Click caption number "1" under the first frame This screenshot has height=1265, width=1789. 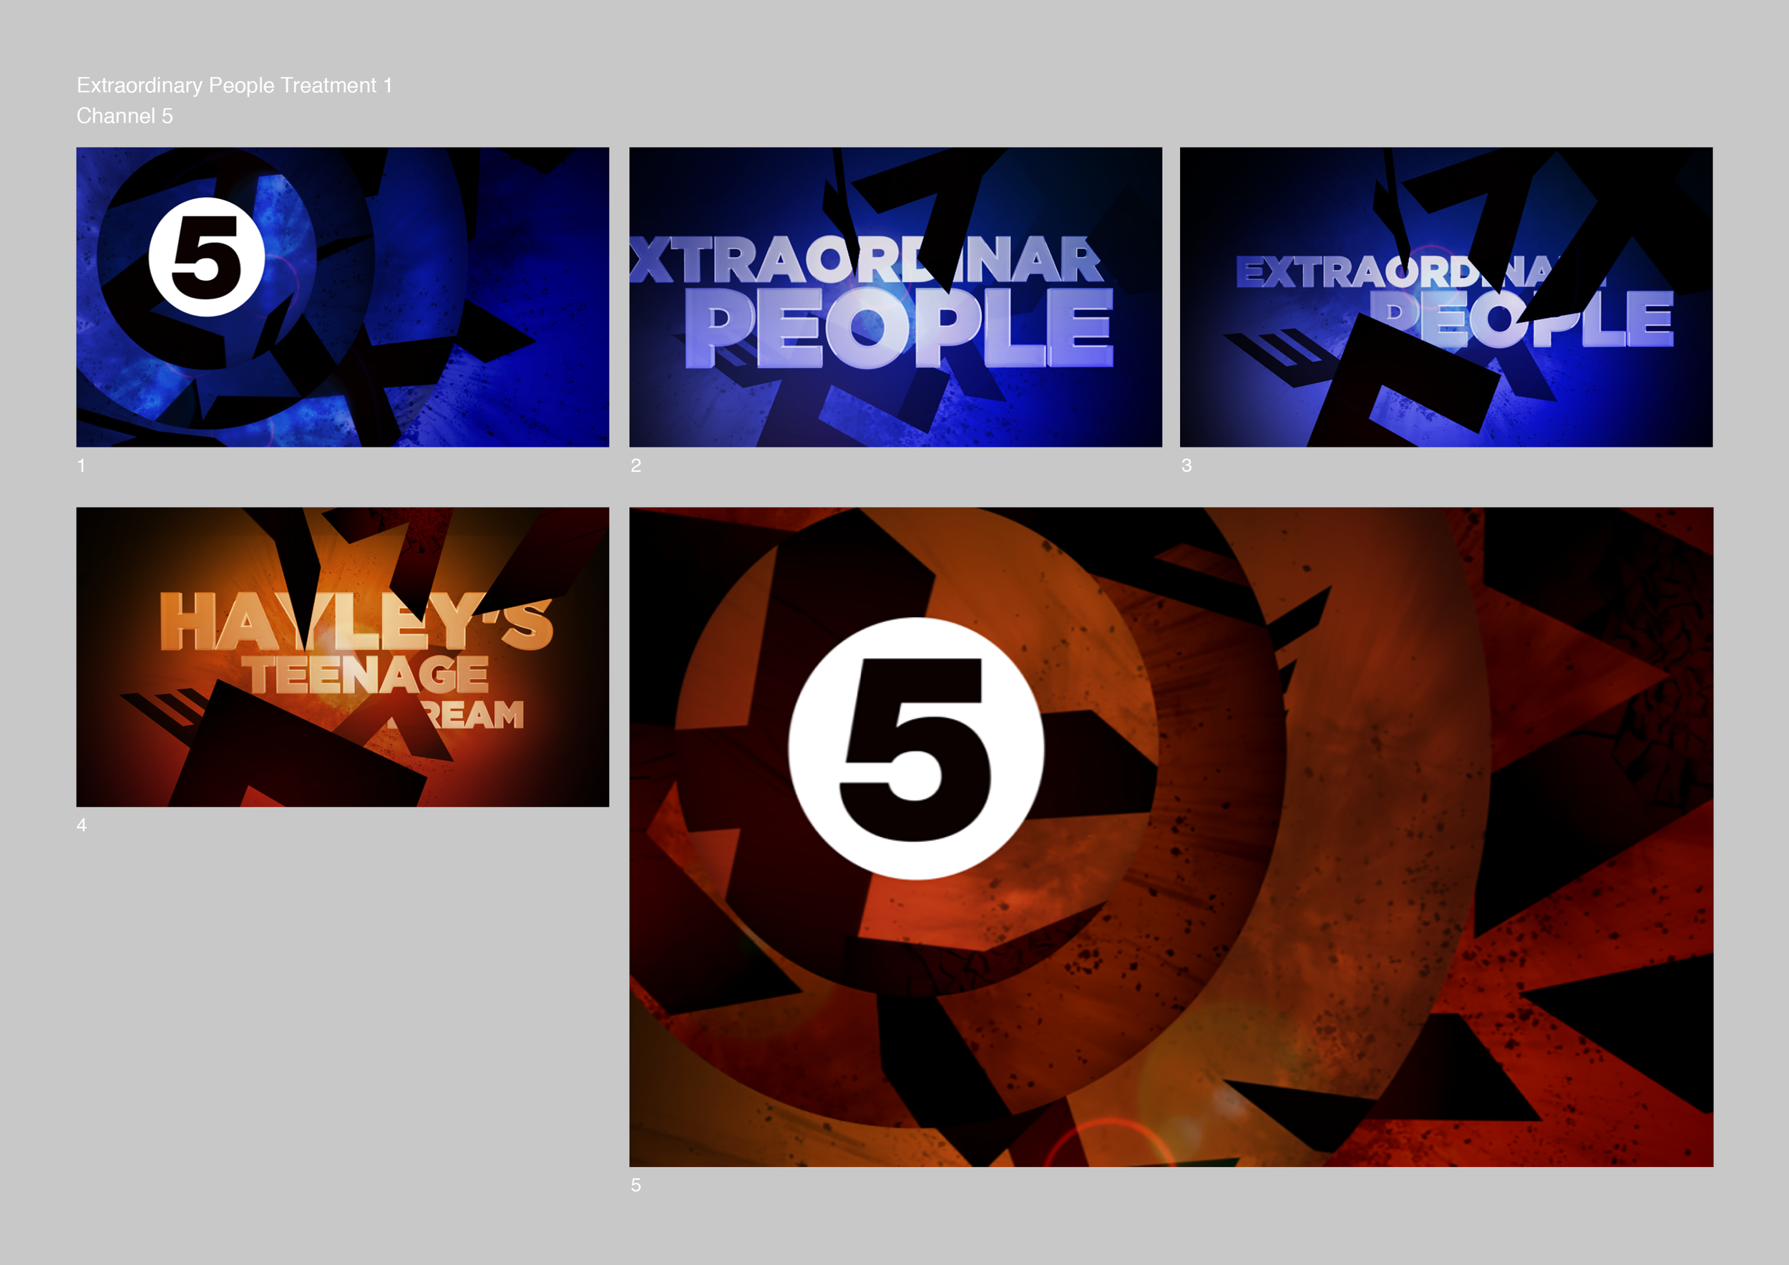click(81, 466)
